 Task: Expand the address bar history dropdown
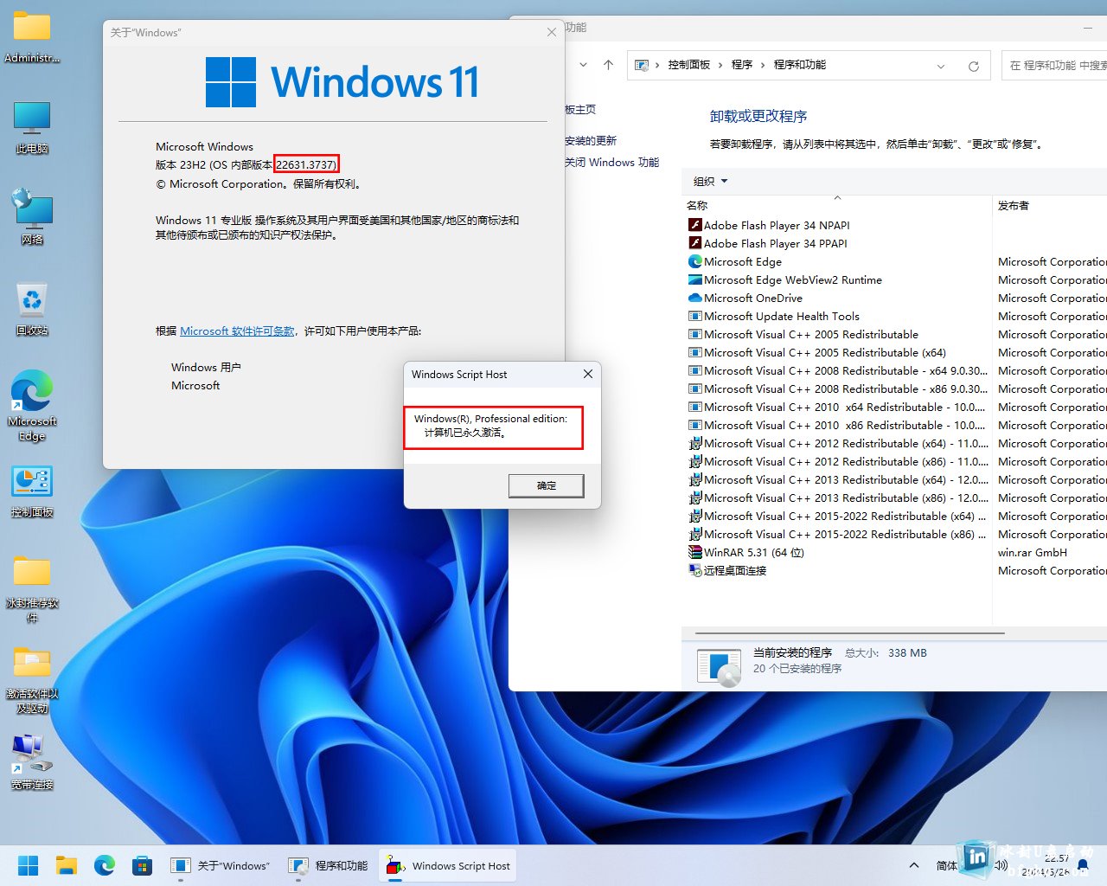click(941, 66)
